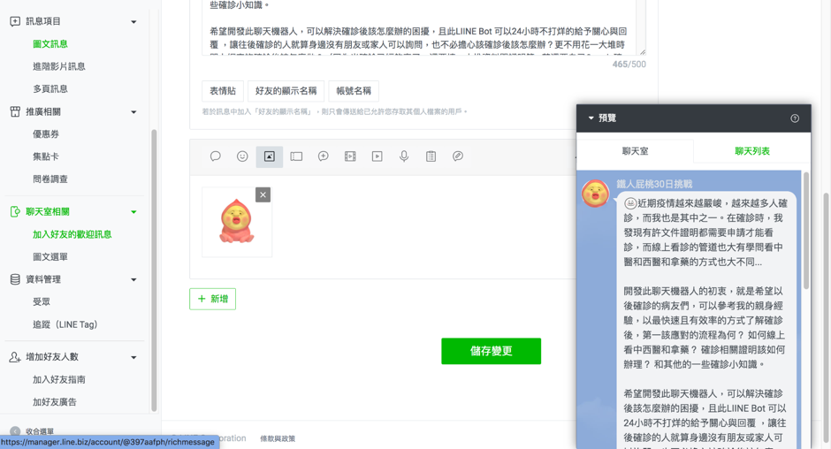This screenshot has height=449, width=831.
Task: Open 多頁訊息 in the sidebar
Action: coord(50,88)
